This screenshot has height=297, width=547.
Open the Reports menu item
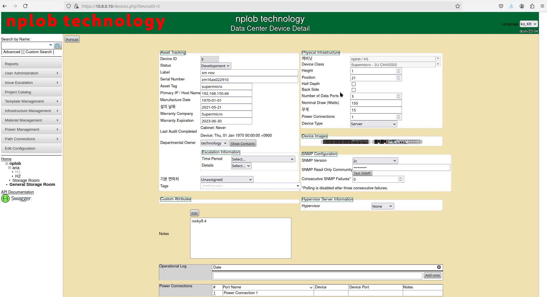[31, 64]
